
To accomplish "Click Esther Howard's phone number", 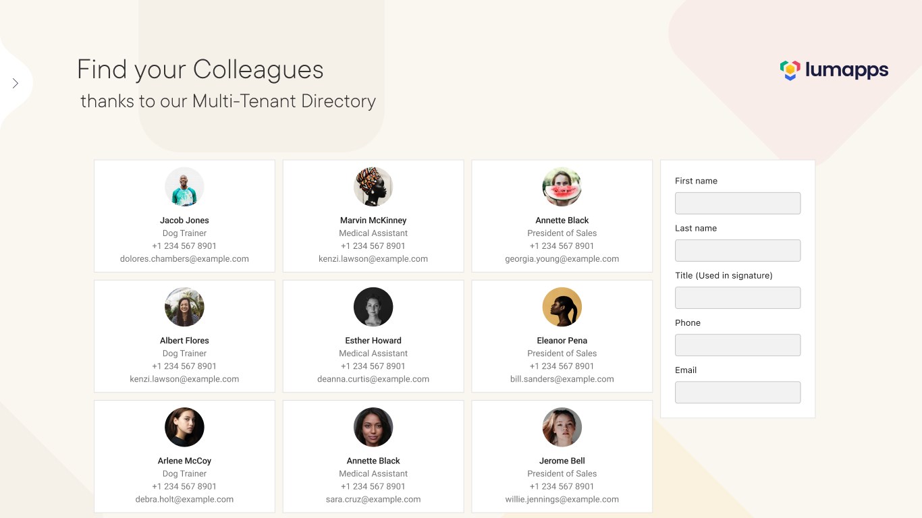I will (373, 366).
